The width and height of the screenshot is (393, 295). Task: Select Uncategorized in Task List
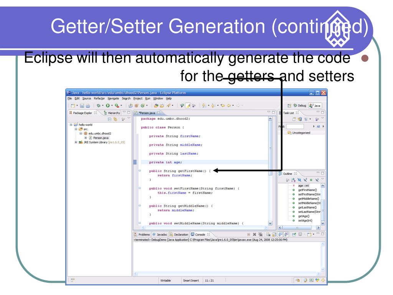299,133
